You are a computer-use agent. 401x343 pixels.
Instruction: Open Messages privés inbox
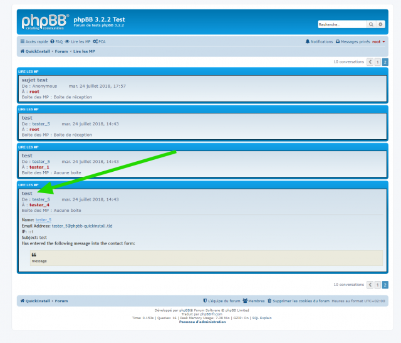[x=353, y=41]
